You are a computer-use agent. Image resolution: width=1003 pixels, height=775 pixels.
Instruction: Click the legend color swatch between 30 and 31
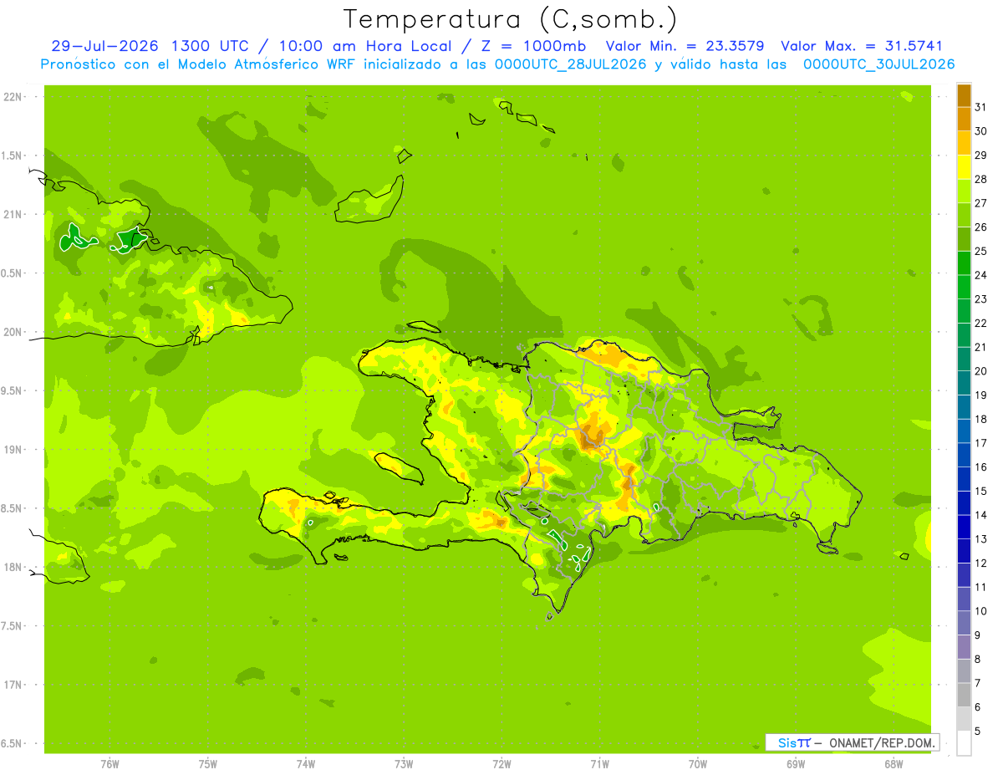coord(964,120)
